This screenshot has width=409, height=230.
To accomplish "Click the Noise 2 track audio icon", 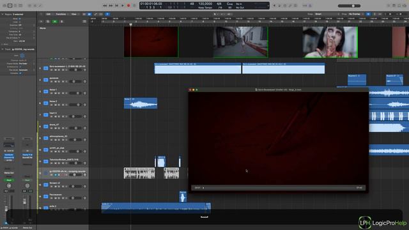I will [x=45, y=103].
